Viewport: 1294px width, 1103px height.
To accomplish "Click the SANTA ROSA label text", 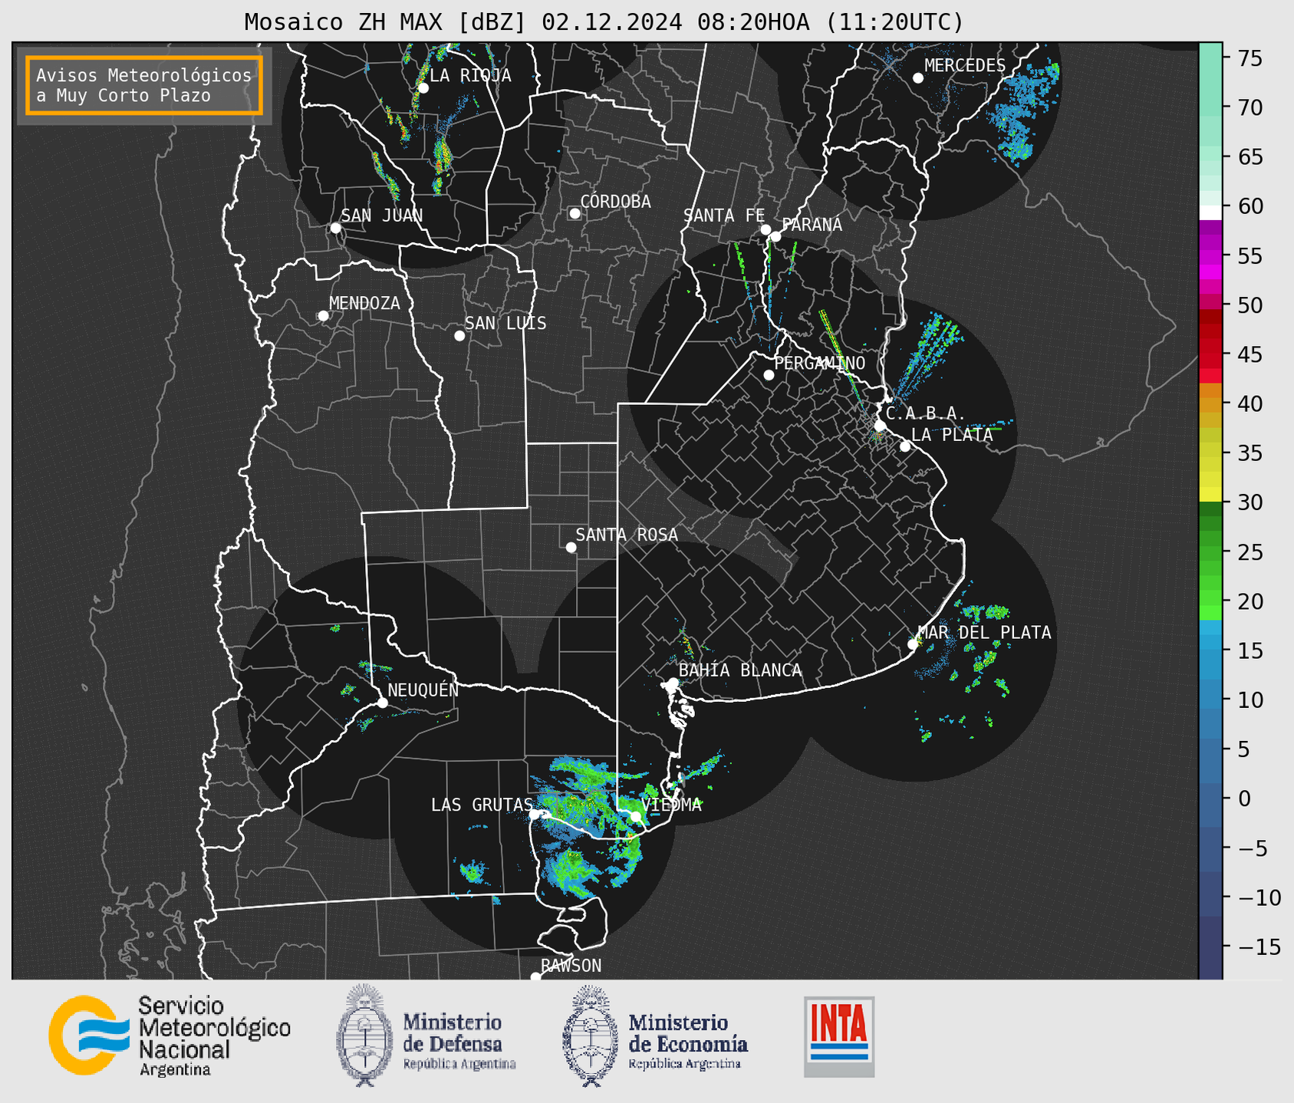I will point(627,535).
